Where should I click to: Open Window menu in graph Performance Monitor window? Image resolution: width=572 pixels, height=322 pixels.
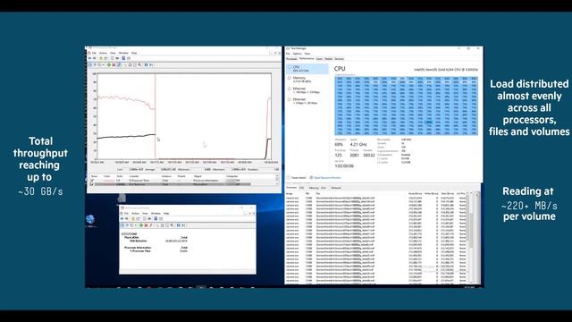[x=123, y=53]
